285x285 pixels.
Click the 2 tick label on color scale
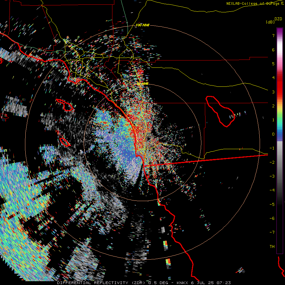click(x=273, y=106)
